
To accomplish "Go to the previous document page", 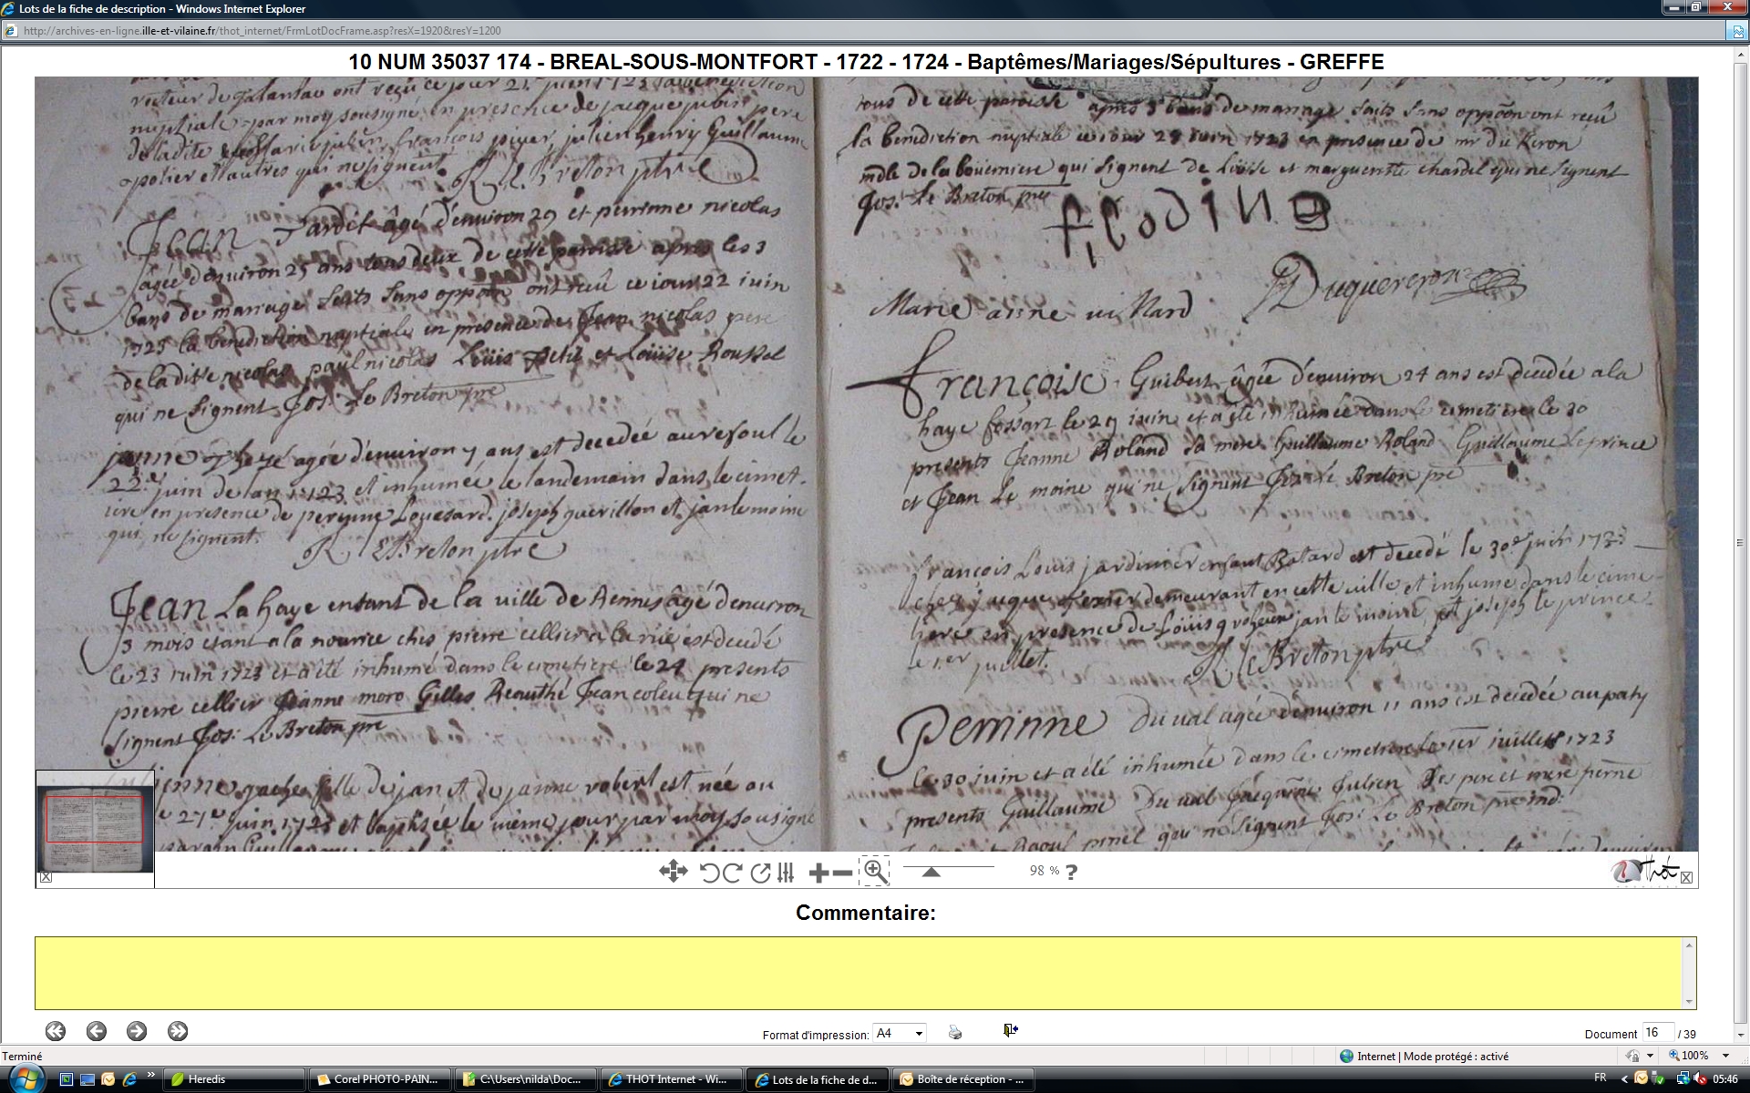I will [97, 1031].
